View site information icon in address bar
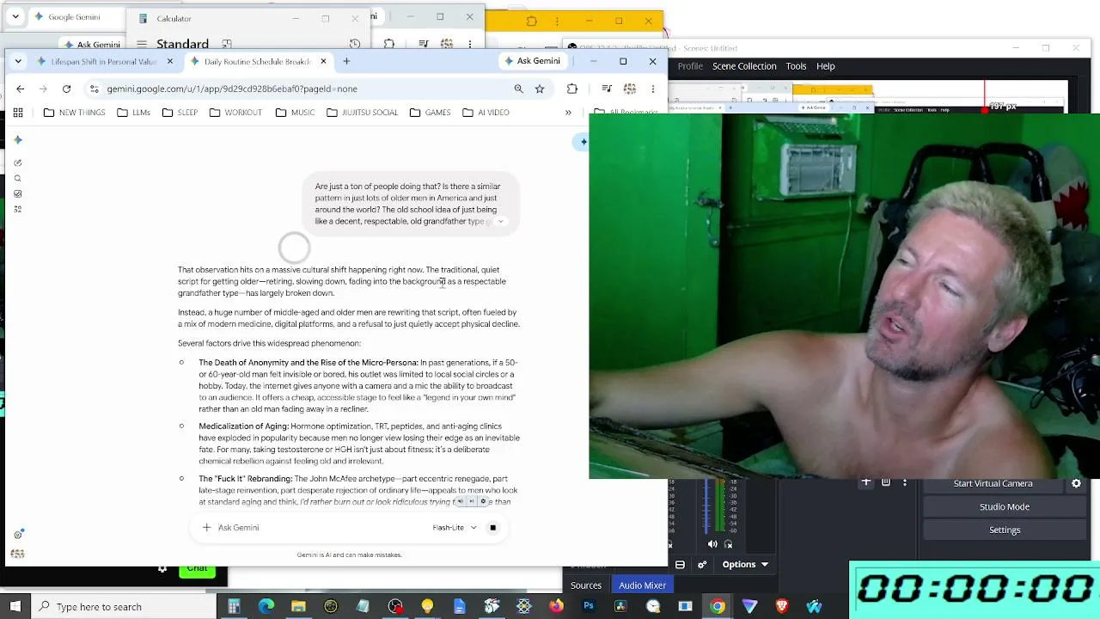1100x619 pixels. click(95, 89)
